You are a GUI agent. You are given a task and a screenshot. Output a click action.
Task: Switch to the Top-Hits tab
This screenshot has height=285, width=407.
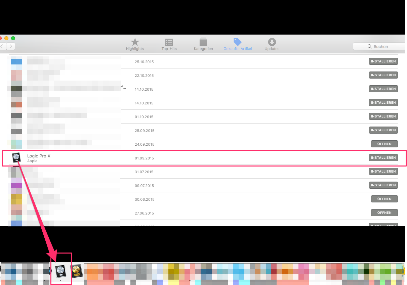tap(169, 44)
